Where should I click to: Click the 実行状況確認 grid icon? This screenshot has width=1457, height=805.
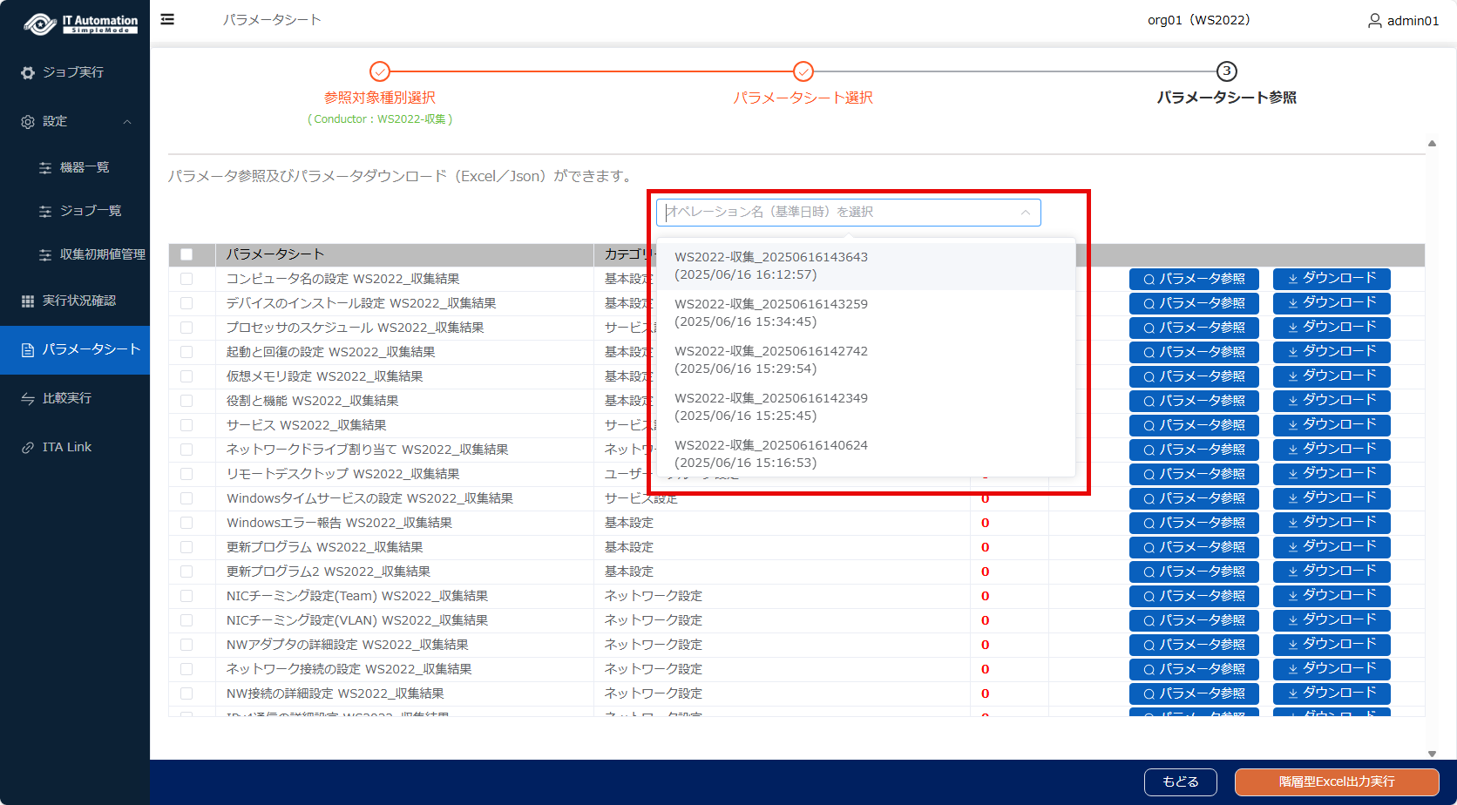(28, 301)
